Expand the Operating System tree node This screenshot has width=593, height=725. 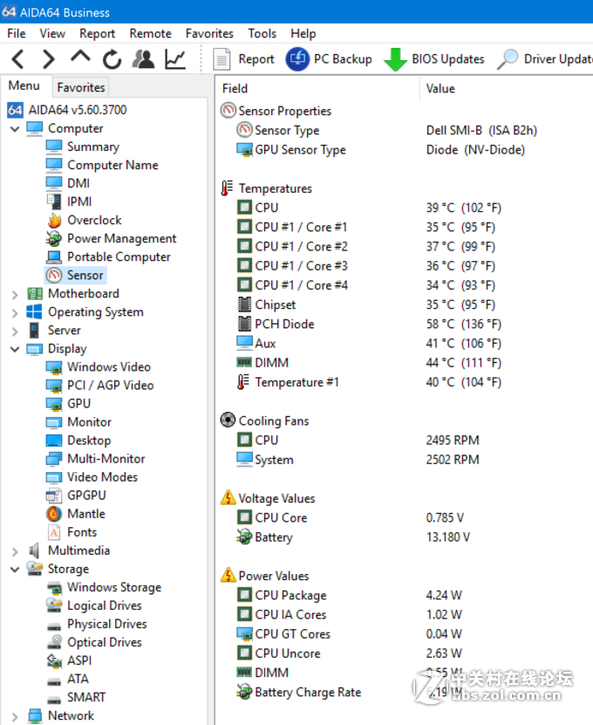pyautogui.click(x=15, y=312)
